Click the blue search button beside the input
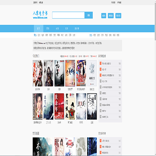 [89, 15]
